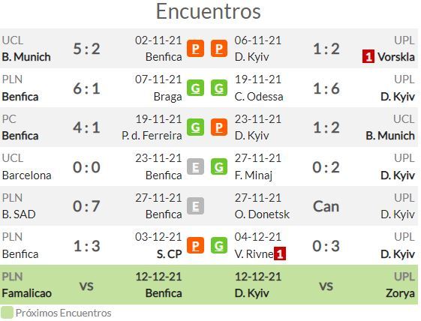Image resolution: width=421 pixels, height=321 pixels.
Task: Click the green G badge beside V. Rivne
Action: pyautogui.click(x=219, y=245)
